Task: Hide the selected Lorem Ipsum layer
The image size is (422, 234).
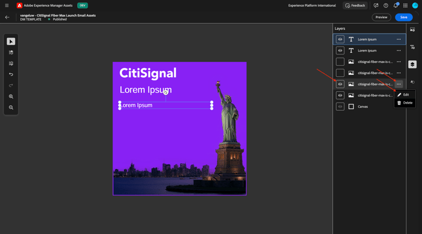Action: 340,39
